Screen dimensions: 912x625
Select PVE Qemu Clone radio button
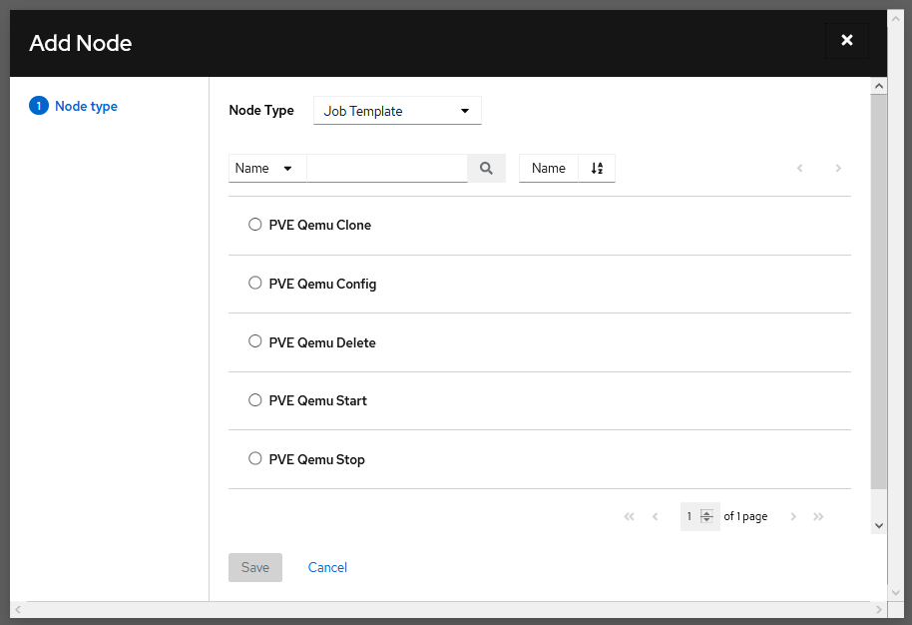255,225
